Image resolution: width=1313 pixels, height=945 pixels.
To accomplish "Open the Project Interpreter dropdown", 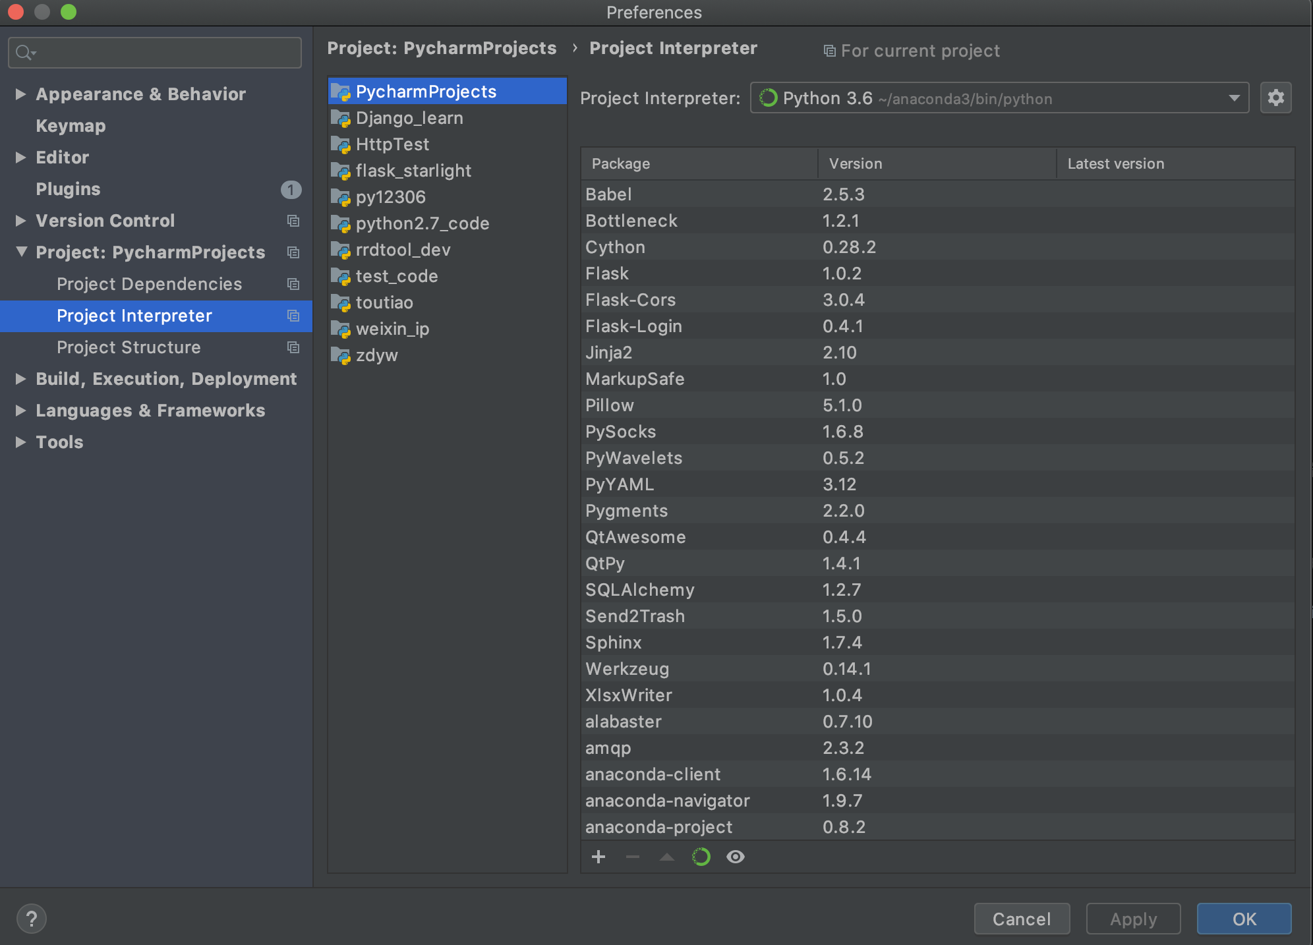I will tap(1234, 98).
